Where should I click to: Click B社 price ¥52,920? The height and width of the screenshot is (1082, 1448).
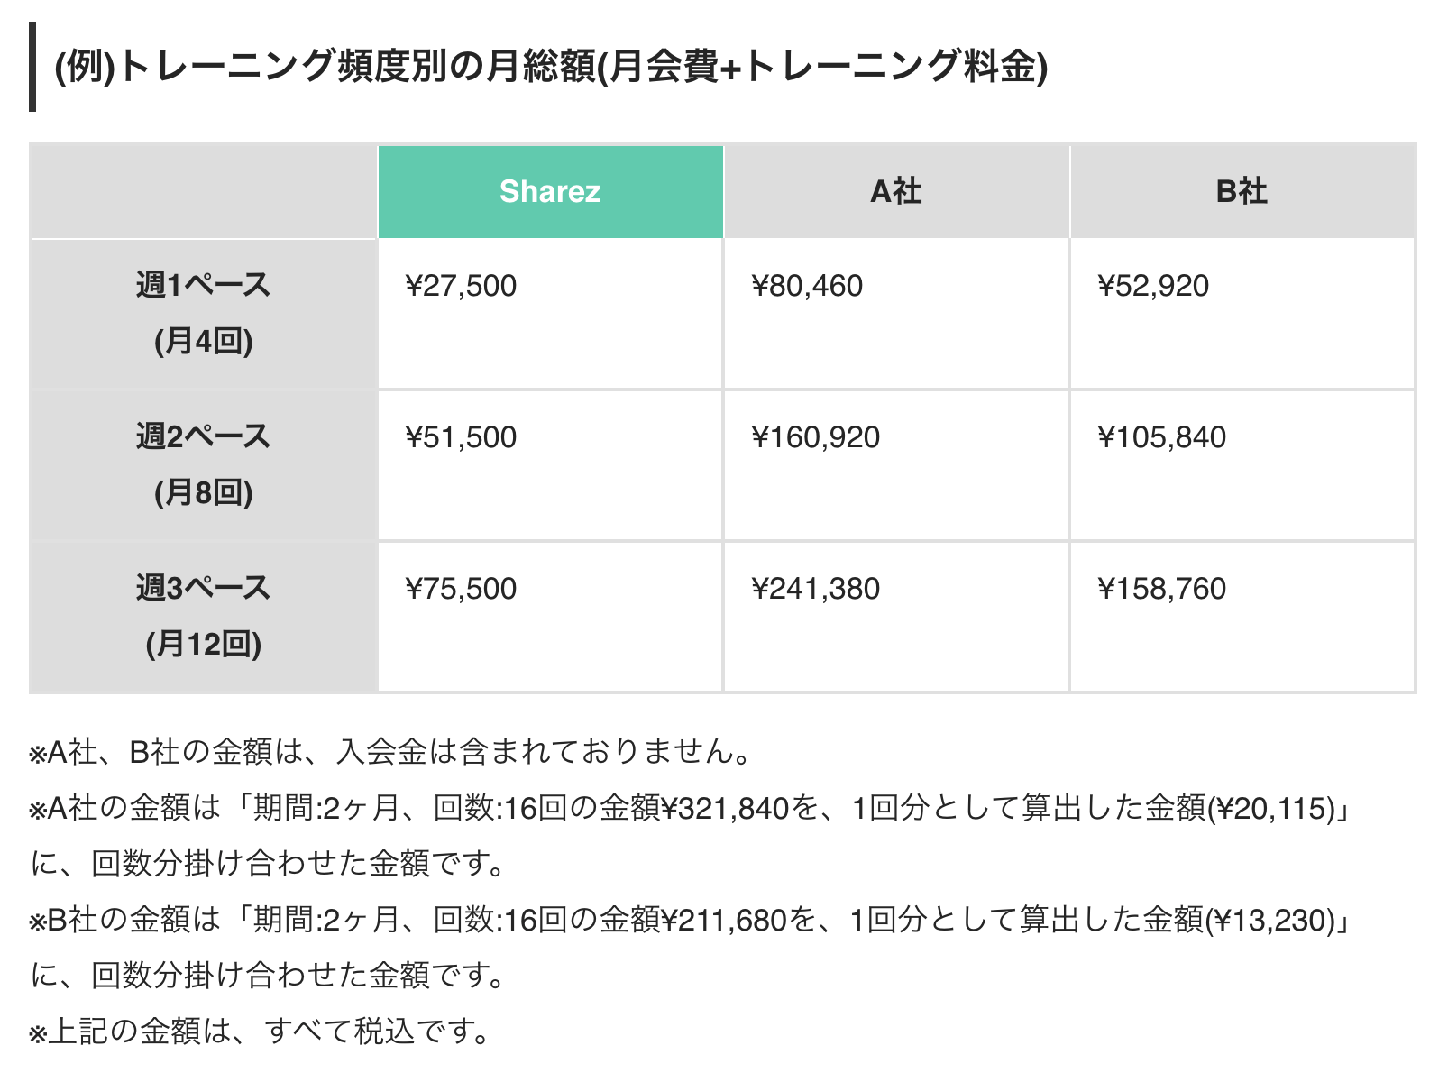pyautogui.click(x=1153, y=286)
